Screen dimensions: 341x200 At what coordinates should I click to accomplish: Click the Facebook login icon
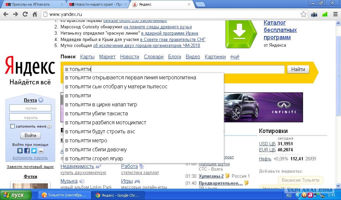(x=27, y=151)
